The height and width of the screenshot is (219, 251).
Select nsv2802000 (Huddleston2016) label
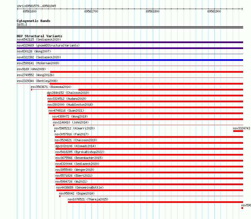point(70,105)
